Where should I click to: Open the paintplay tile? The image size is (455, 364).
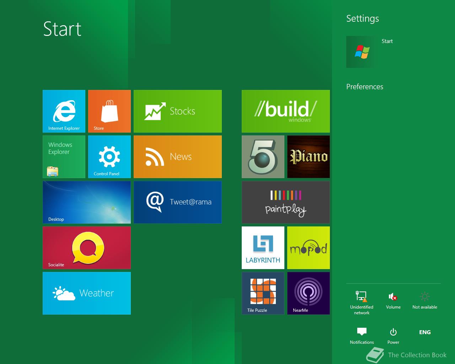click(x=286, y=202)
